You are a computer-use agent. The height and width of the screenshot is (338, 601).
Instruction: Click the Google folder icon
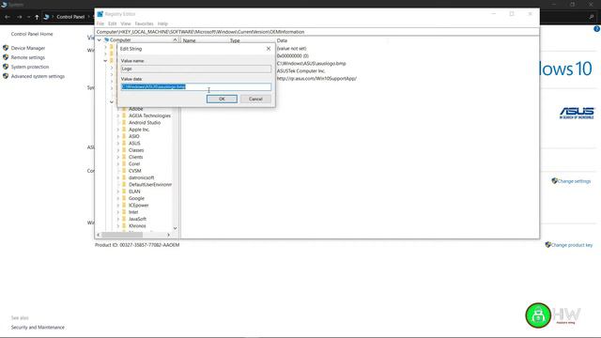tap(124, 198)
